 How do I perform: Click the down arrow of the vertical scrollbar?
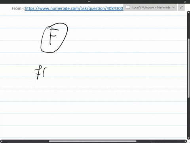coord(188,138)
